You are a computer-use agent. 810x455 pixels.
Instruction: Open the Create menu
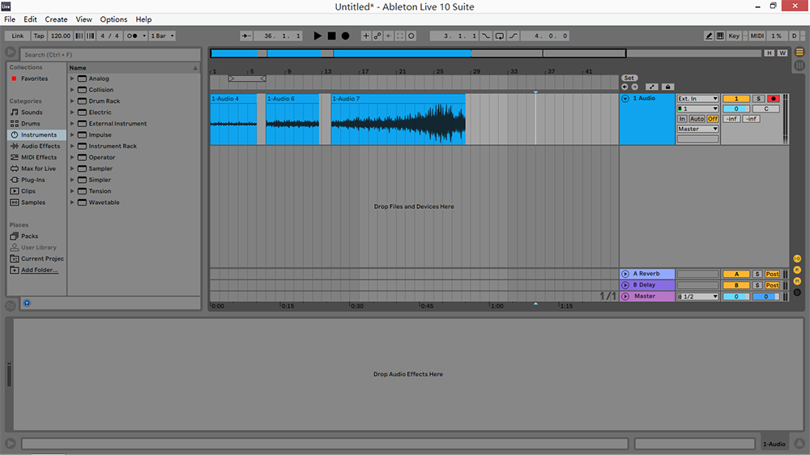(56, 19)
